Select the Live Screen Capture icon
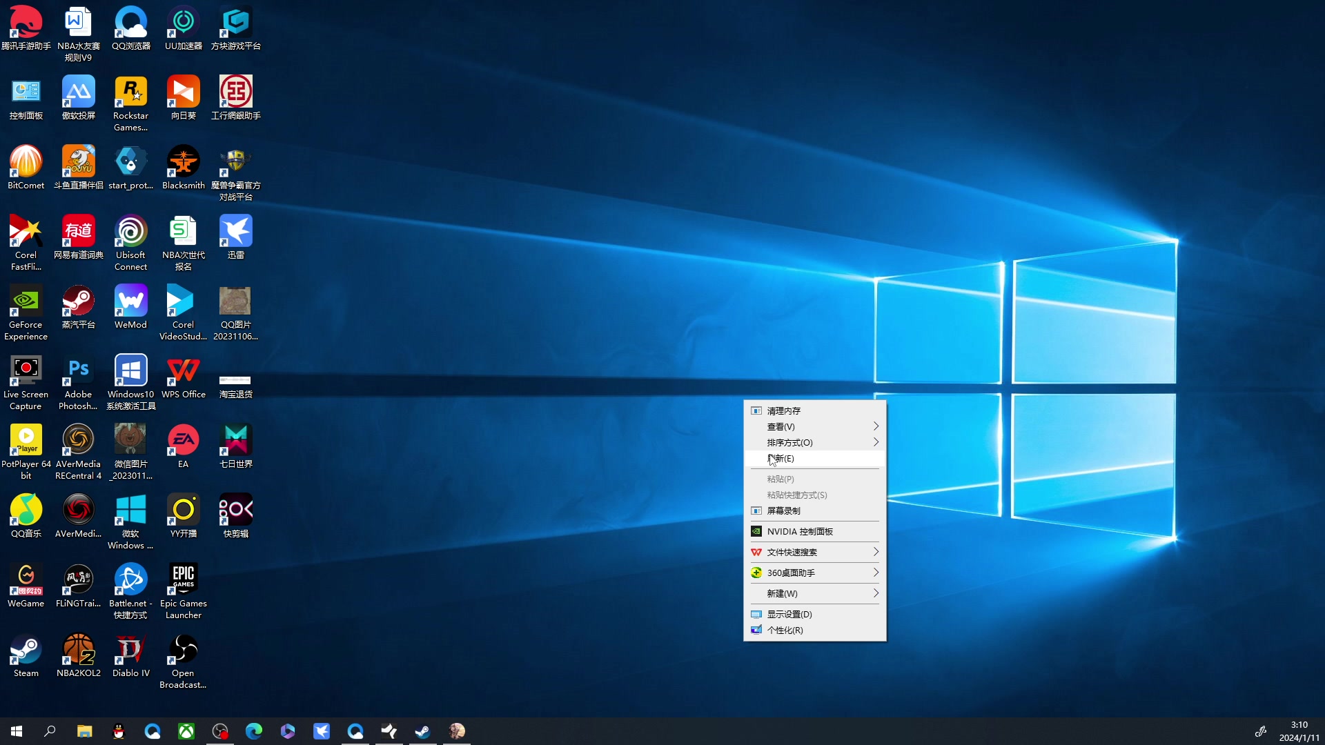Image resolution: width=1325 pixels, height=745 pixels. click(26, 382)
